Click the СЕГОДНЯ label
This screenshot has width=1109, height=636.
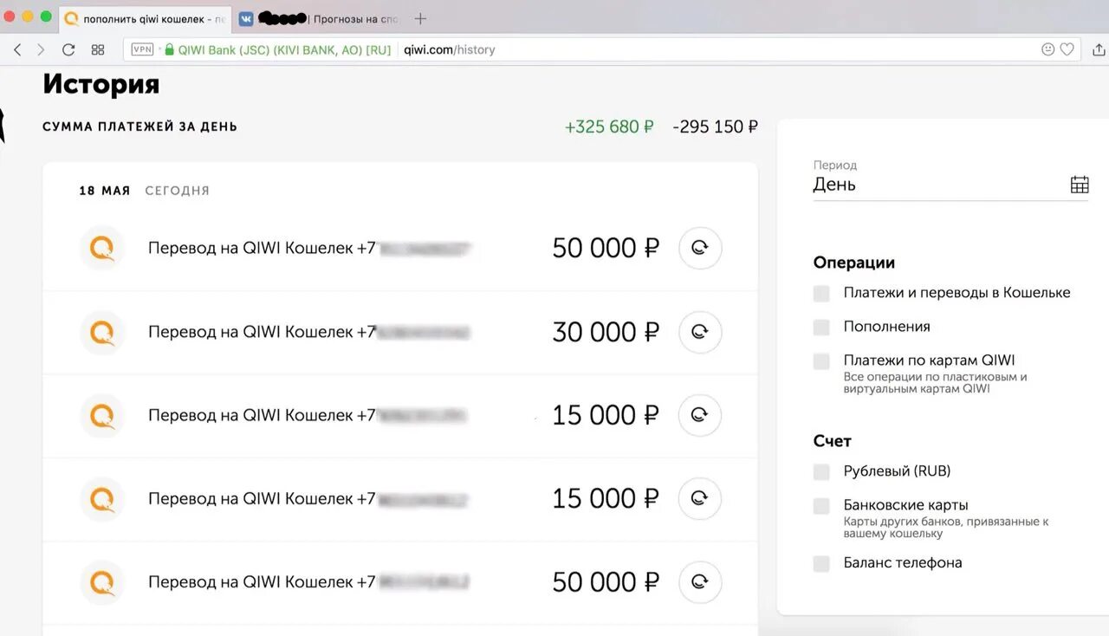click(x=178, y=191)
